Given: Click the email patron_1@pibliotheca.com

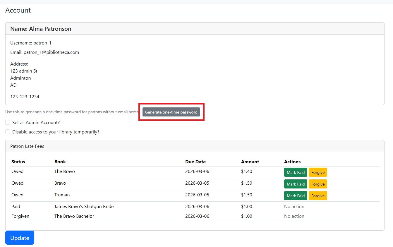Looking at the screenshot, I should [x=51, y=52].
